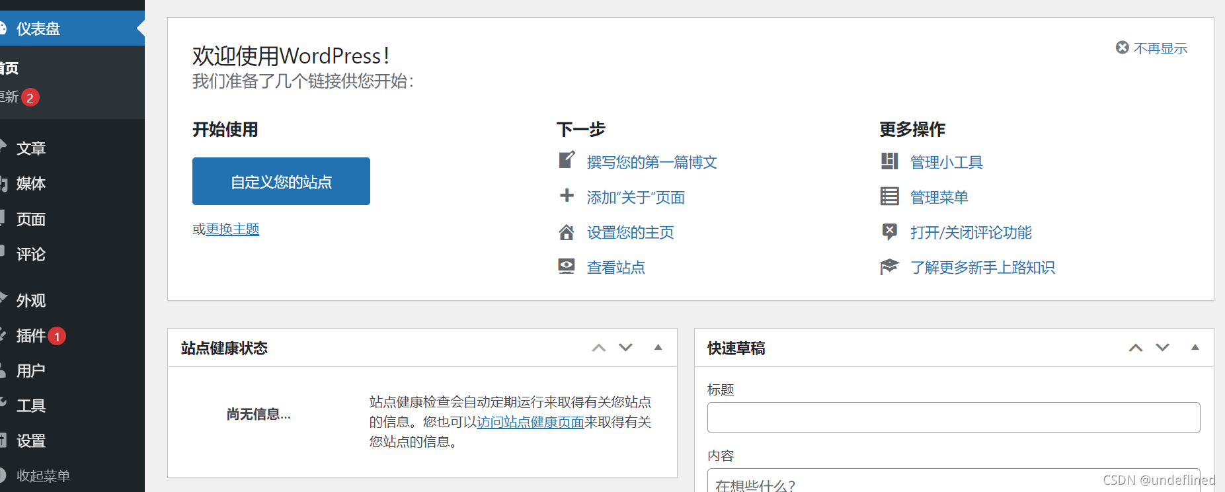1225x492 pixels.
Task: Open the 外观 sidebar menu
Action: coord(72,300)
